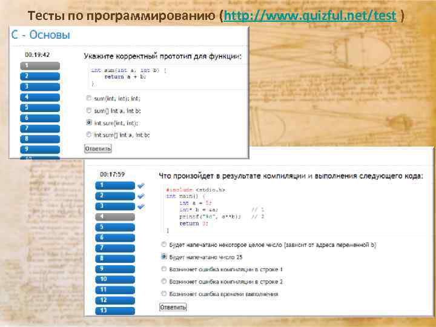The image size is (436, 327).
Task: Click Ответить button in lower quiz window
Action: (x=173, y=307)
